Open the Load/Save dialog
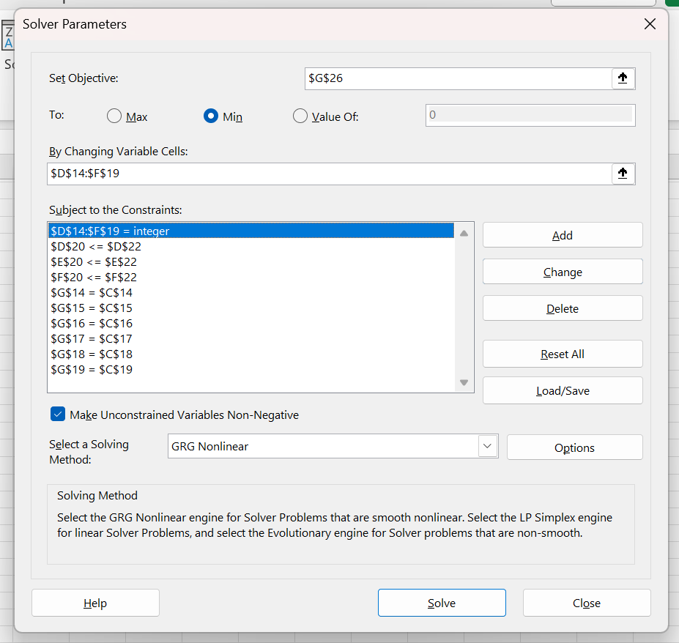Viewport: 679px width, 643px height. (563, 390)
